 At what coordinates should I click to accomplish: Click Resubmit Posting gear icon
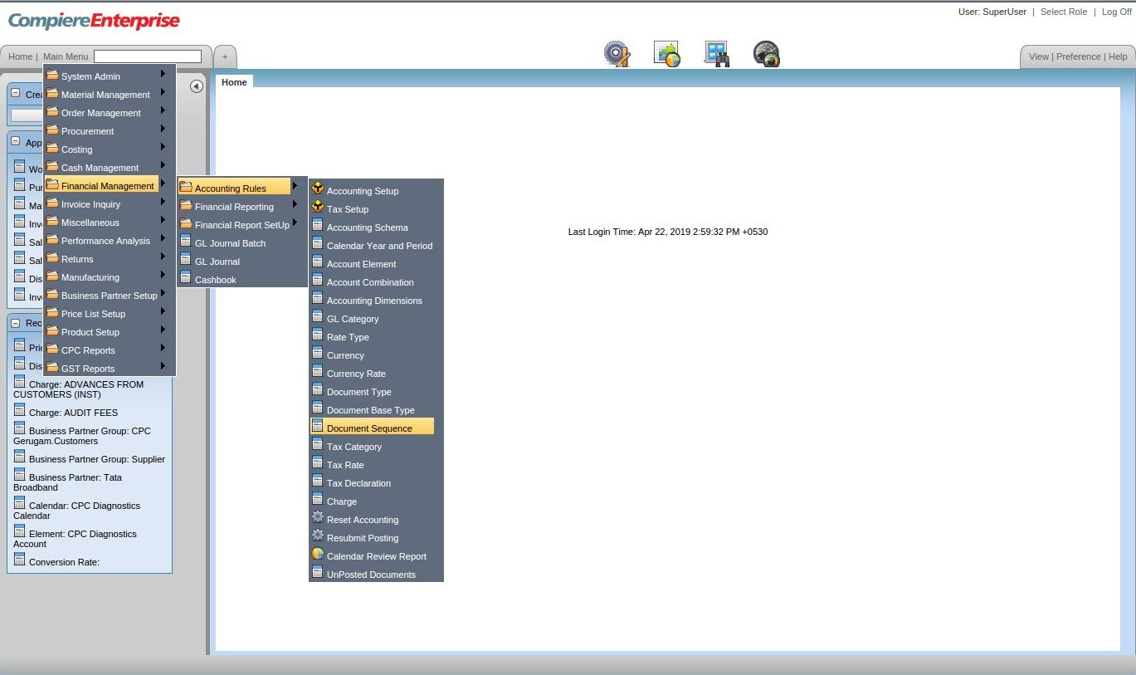[317, 536]
